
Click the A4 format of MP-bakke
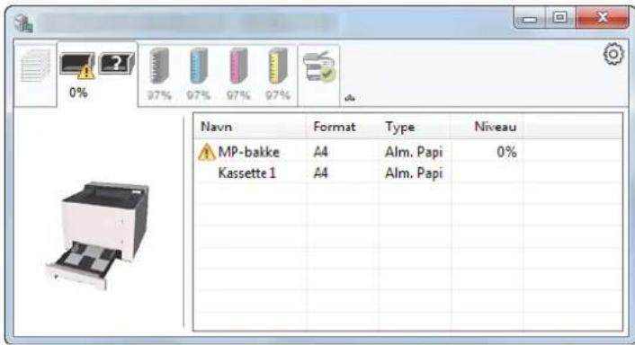(x=320, y=152)
